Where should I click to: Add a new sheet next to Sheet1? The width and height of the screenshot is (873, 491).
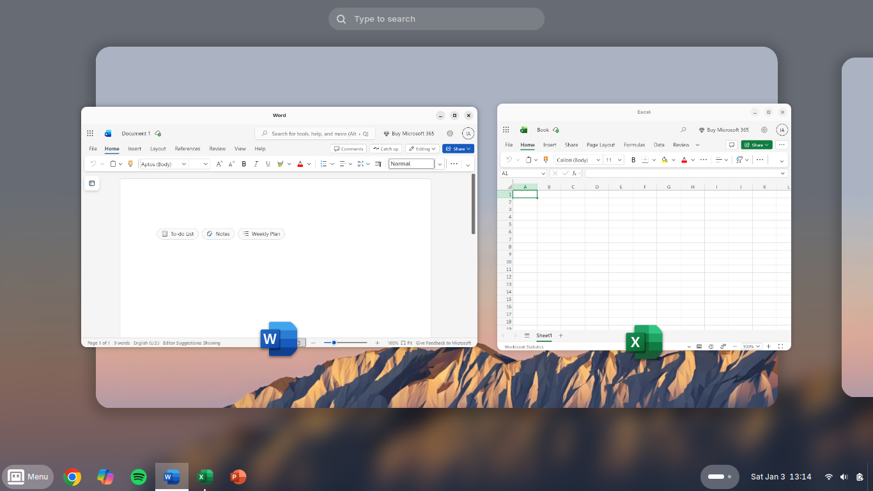560,335
